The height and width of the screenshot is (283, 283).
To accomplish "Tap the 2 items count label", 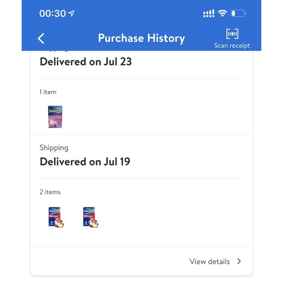I will (x=50, y=192).
